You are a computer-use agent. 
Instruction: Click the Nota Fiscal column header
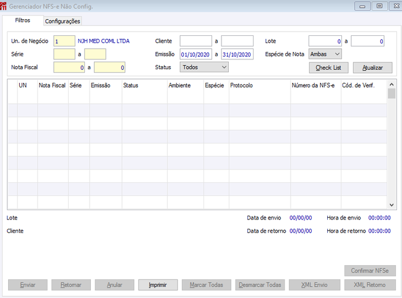pyautogui.click(x=53, y=85)
